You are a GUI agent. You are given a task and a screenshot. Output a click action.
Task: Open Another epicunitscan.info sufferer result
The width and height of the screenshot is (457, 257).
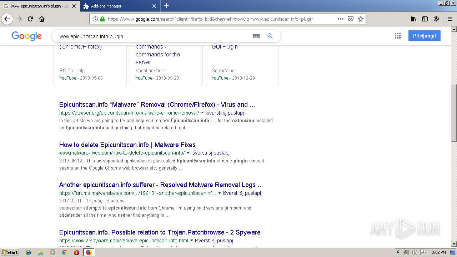click(x=161, y=185)
